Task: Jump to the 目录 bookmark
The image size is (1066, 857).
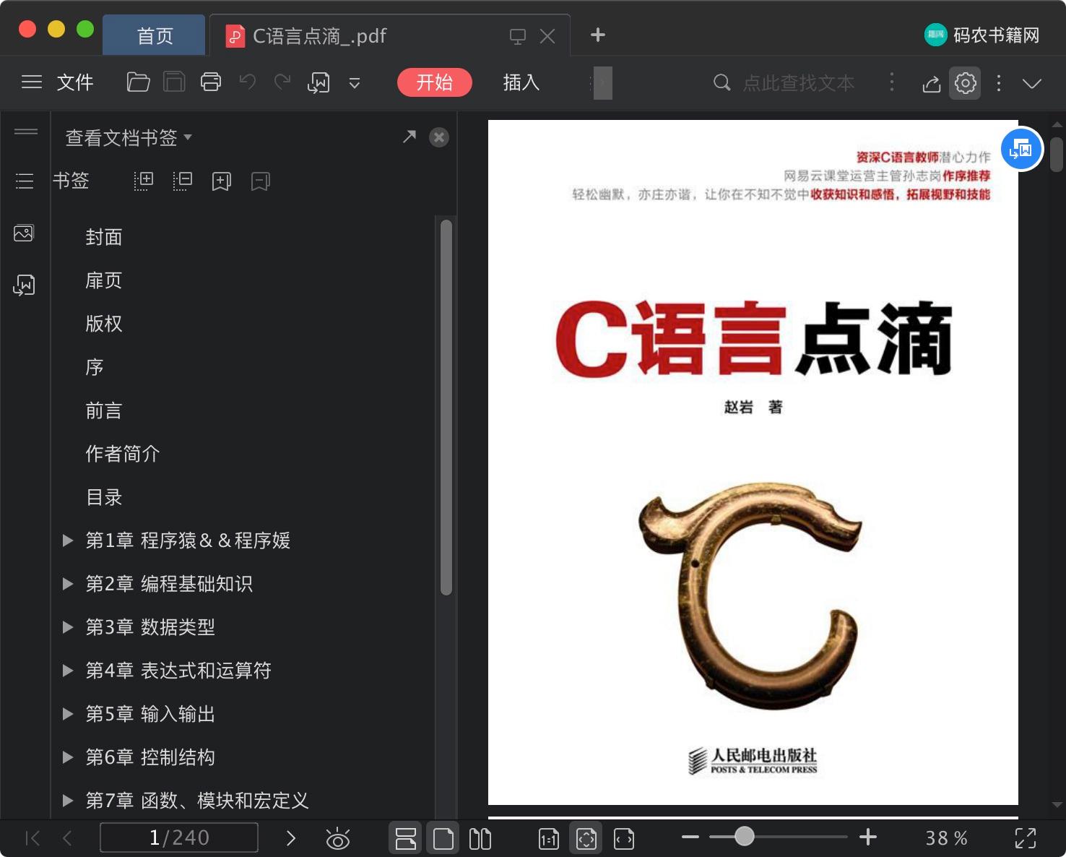Action: coord(104,497)
